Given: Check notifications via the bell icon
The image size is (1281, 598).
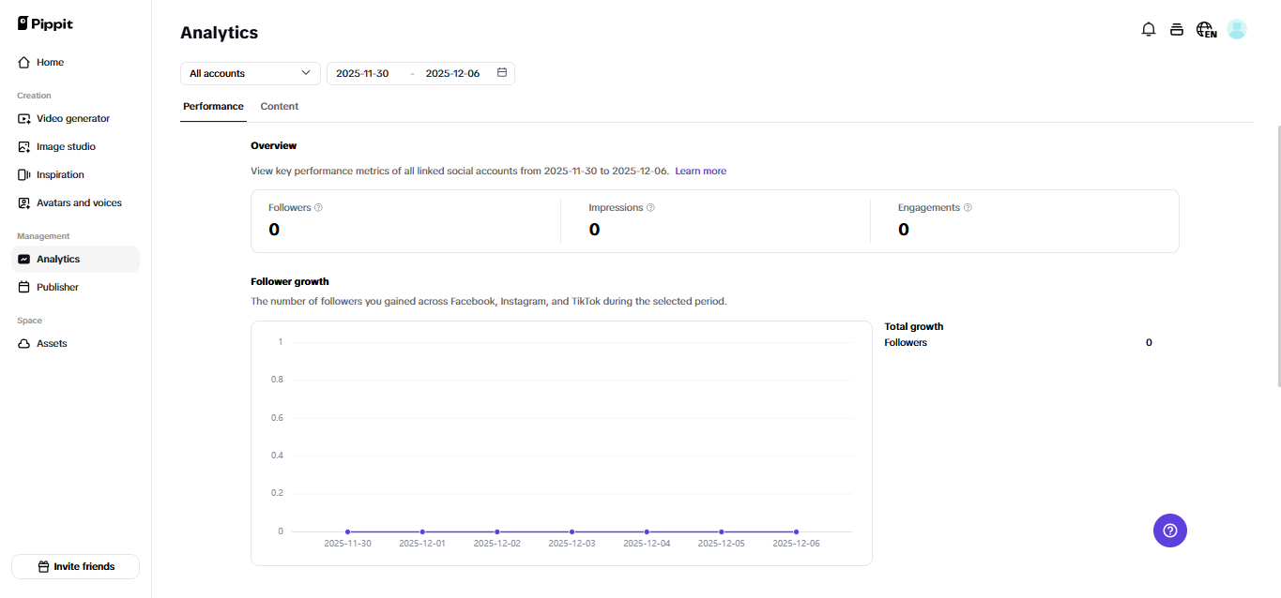Looking at the screenshot, I should (1148, 29).
